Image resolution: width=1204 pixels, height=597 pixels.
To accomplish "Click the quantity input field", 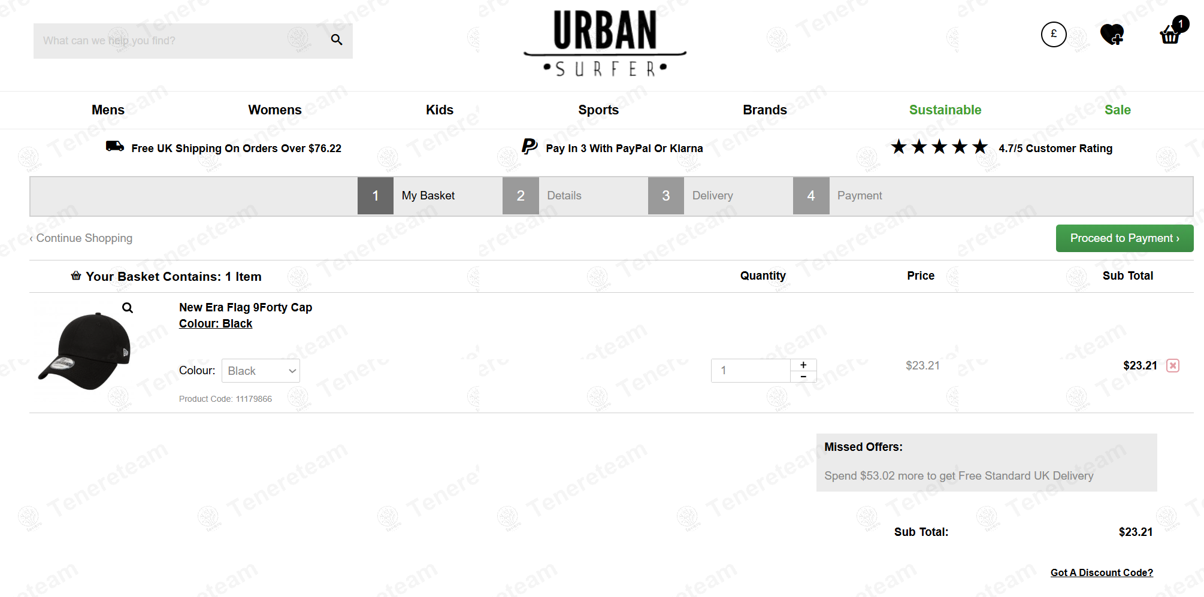I will (x=751, y=371).
